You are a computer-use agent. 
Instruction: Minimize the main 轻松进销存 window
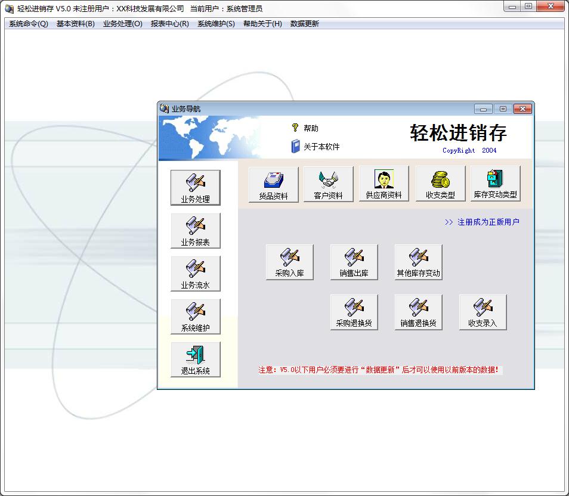(x=512, y=6)
